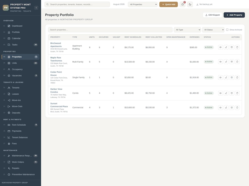Go to Tenants page
Image resolution: width=249 pixels, height=186 pixels.
20,88
